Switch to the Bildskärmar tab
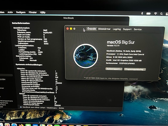 tap(104, 29)
